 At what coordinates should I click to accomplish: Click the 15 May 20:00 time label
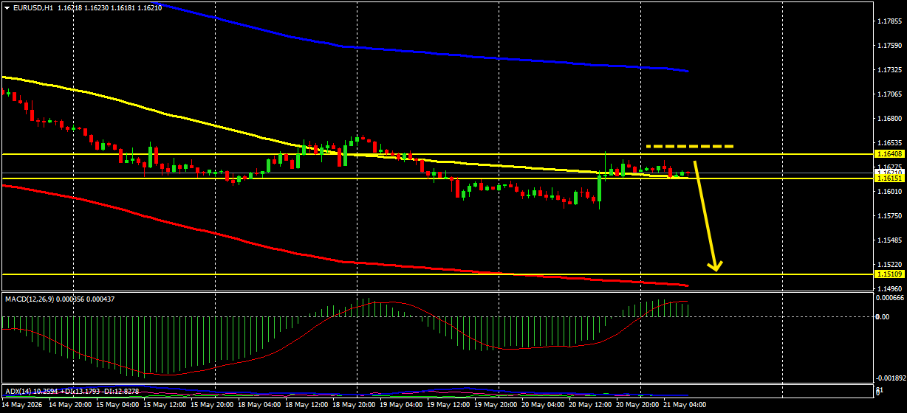tap(213, 405)
